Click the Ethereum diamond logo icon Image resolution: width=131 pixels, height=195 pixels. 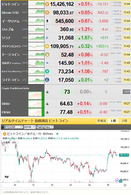point(47,21)
